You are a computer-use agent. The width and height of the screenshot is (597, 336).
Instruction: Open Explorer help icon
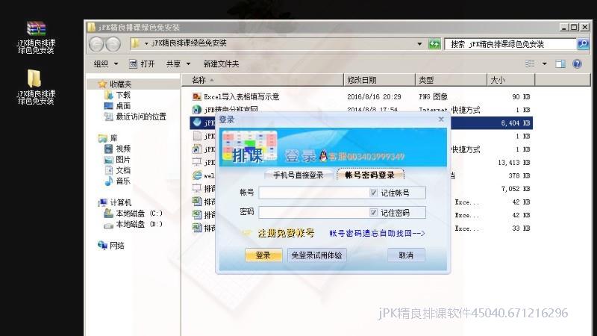coord(577,63)
